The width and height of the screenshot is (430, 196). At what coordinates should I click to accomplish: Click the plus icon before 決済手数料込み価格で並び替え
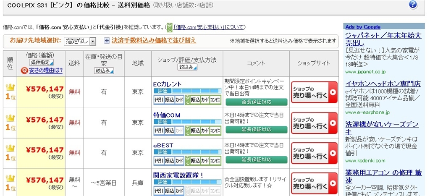click(x=107, y=41)
